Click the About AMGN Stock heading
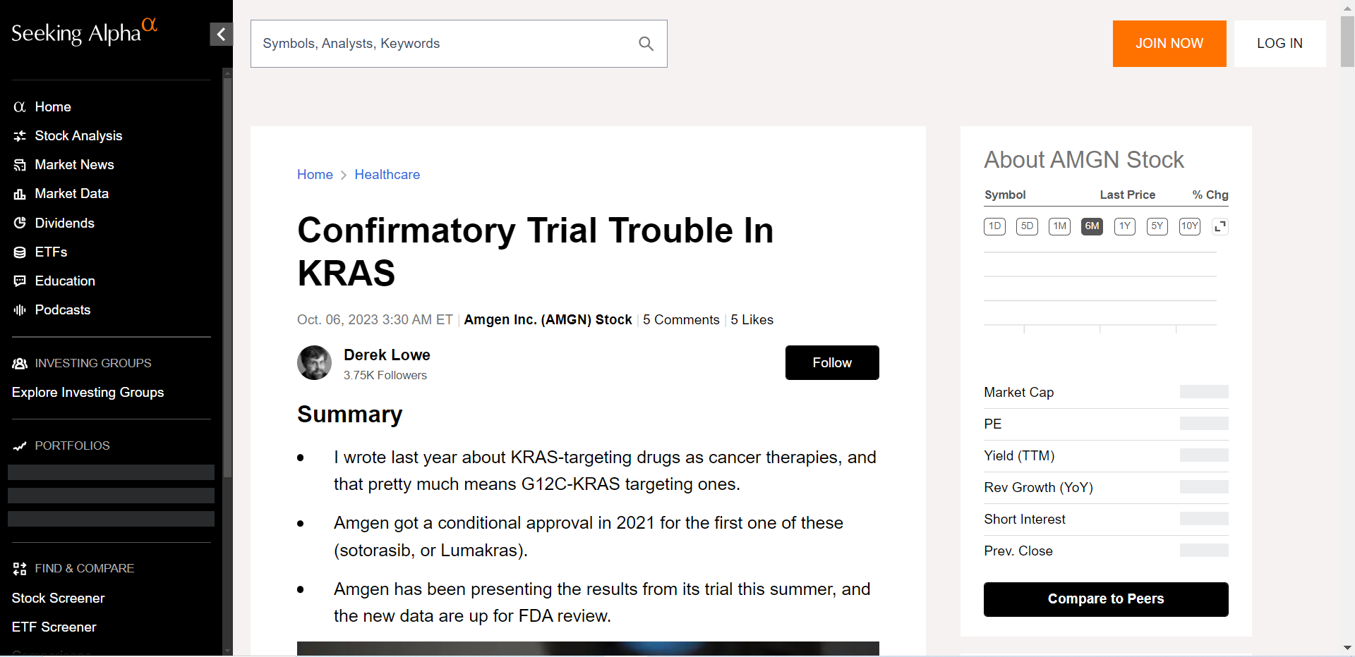The height and width of the screenshot is (657, 1355). 1083,160
